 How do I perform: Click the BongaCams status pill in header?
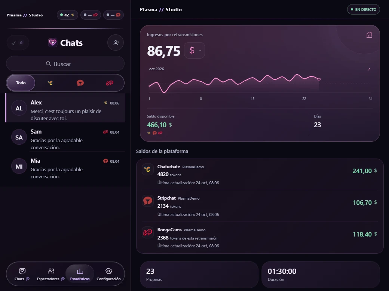click(91, 15)
